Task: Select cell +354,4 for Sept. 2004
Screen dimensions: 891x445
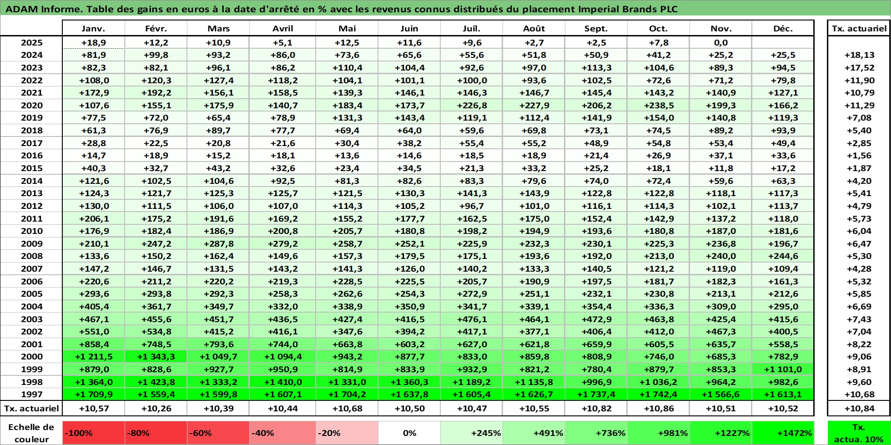Action: [596, 307]
